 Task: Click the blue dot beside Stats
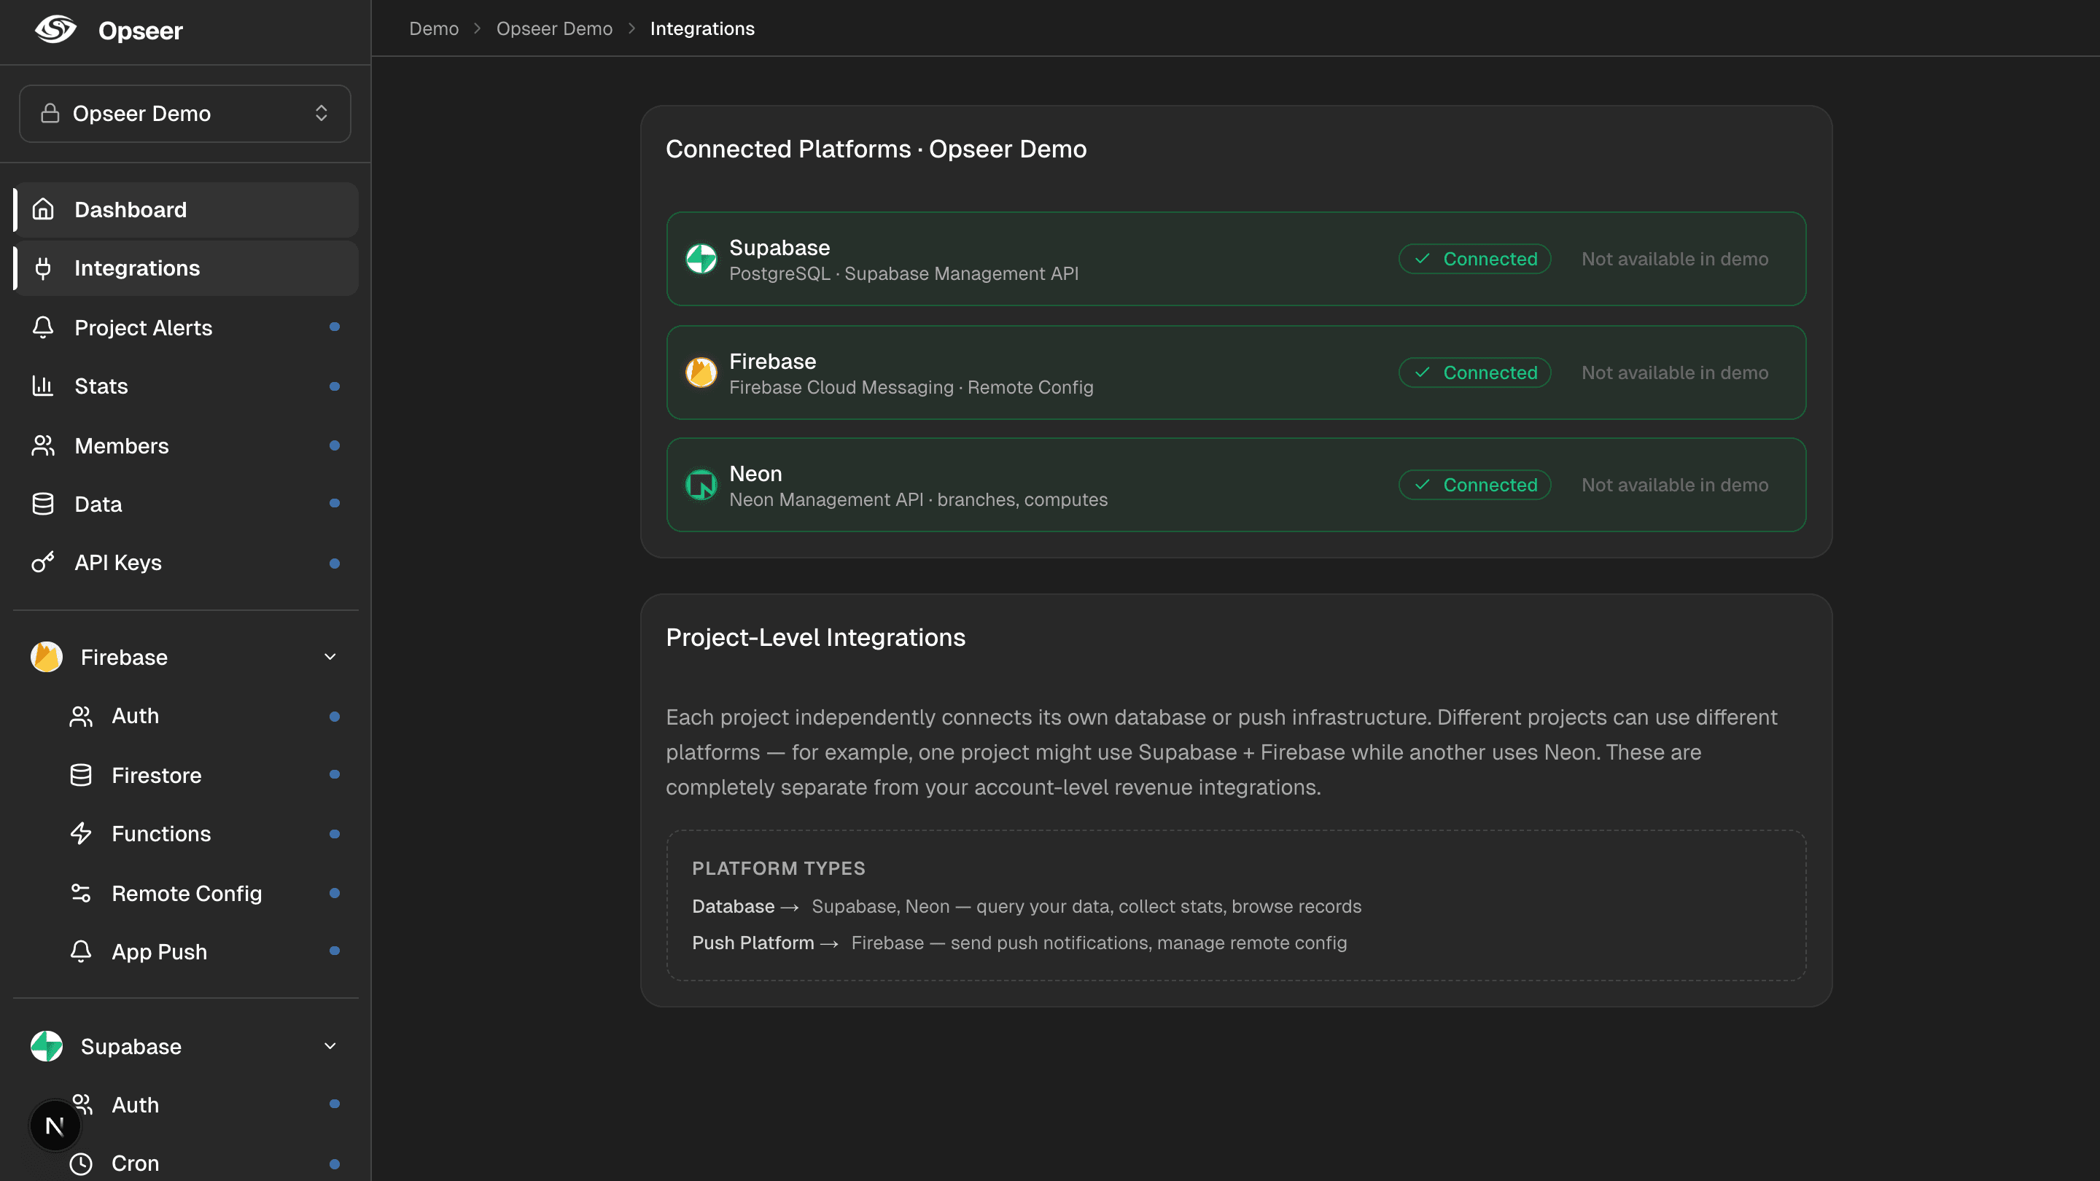click(x=334, y=386)
